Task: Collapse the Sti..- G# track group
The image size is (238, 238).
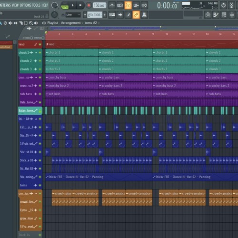Action: (36, 119)
